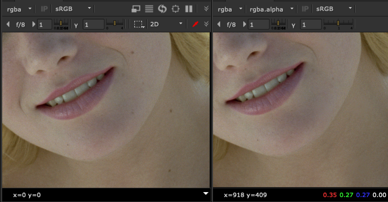Click the ROI icon on the left viewer toolbar
Image resolution: width=388 pixels, height=202 pixels.
point(175,9)
